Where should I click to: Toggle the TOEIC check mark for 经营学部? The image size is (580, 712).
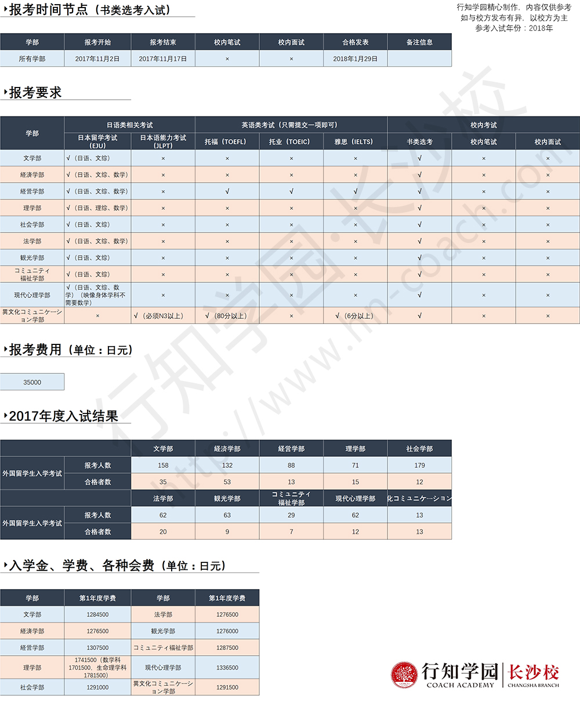coord(291,191)
